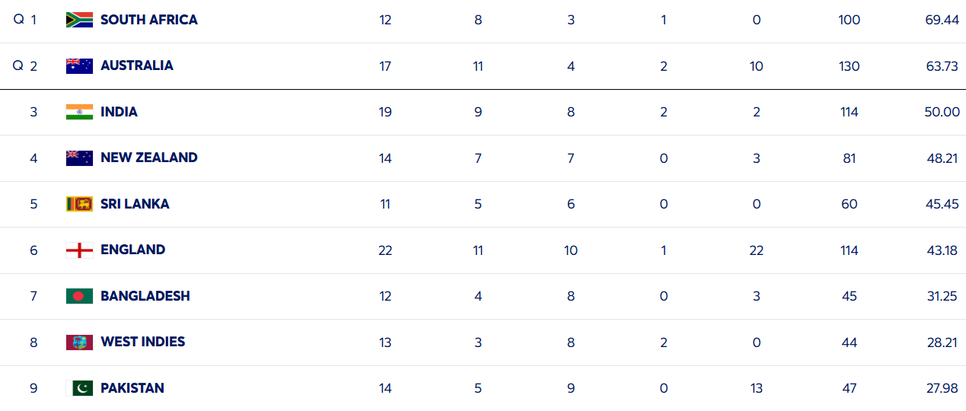
Task: Select the PAKISTAN team name
Action: [132, 388]
